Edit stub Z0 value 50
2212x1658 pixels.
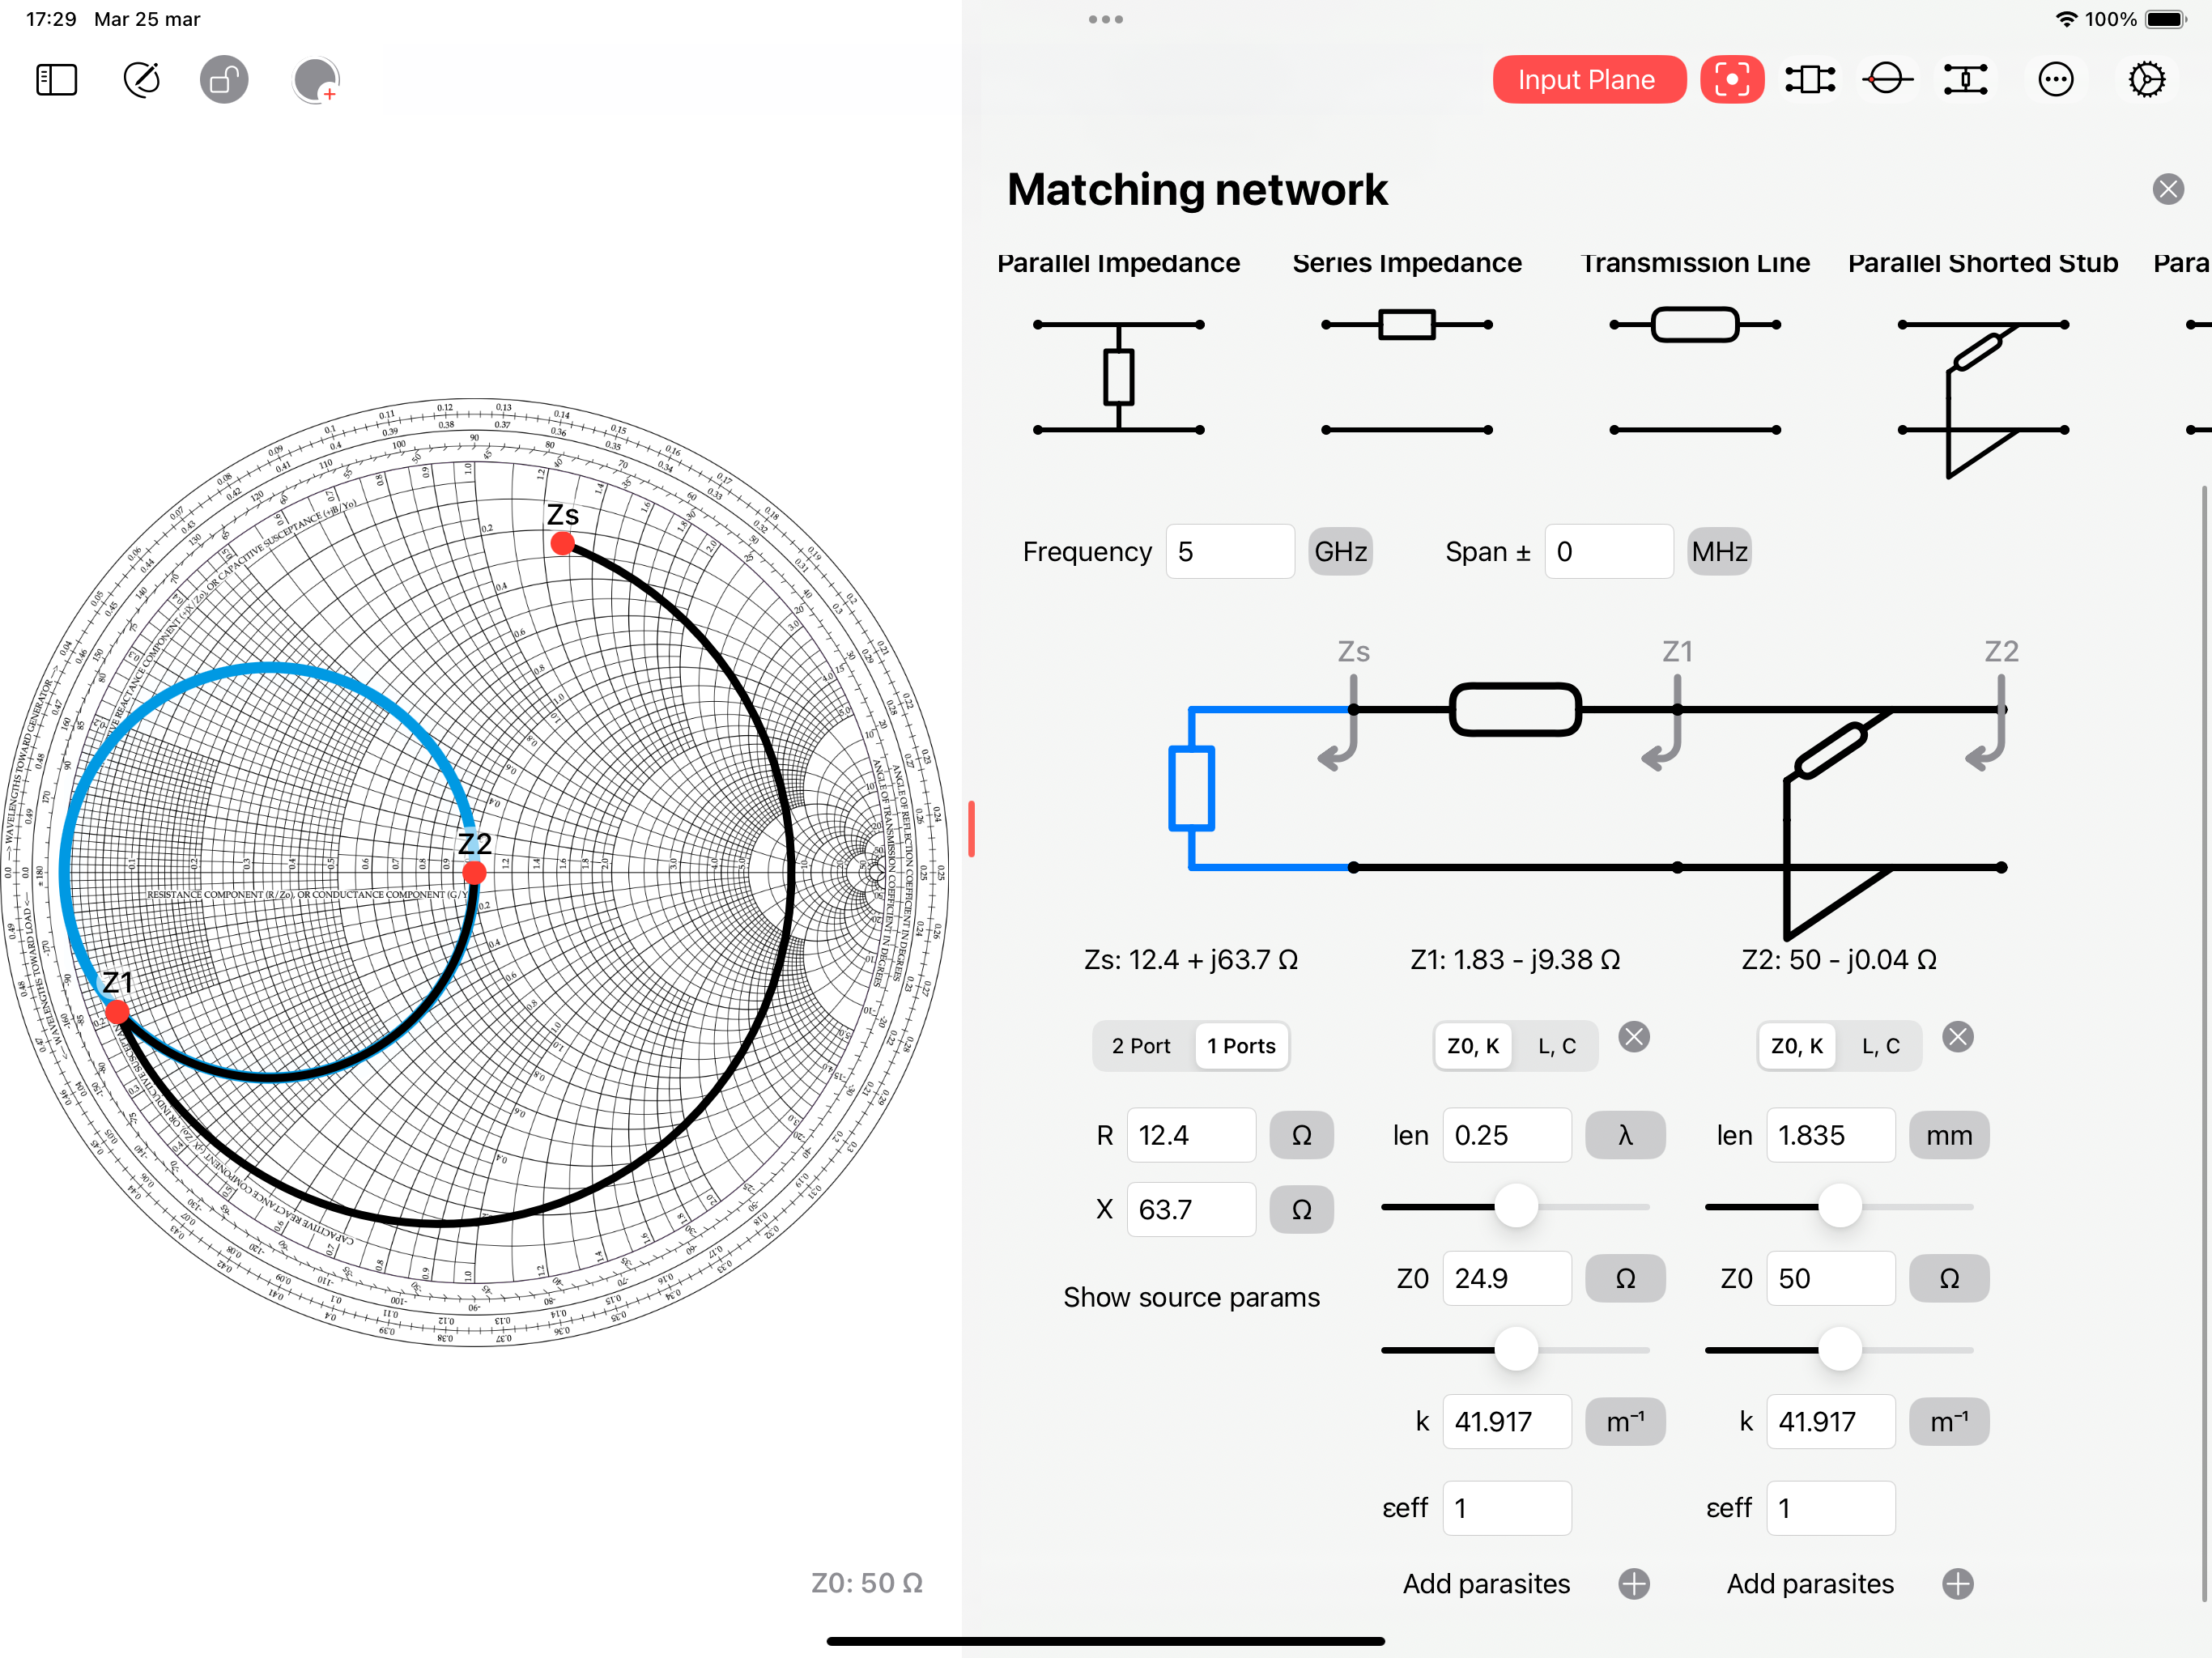tap(1831, 1278)
